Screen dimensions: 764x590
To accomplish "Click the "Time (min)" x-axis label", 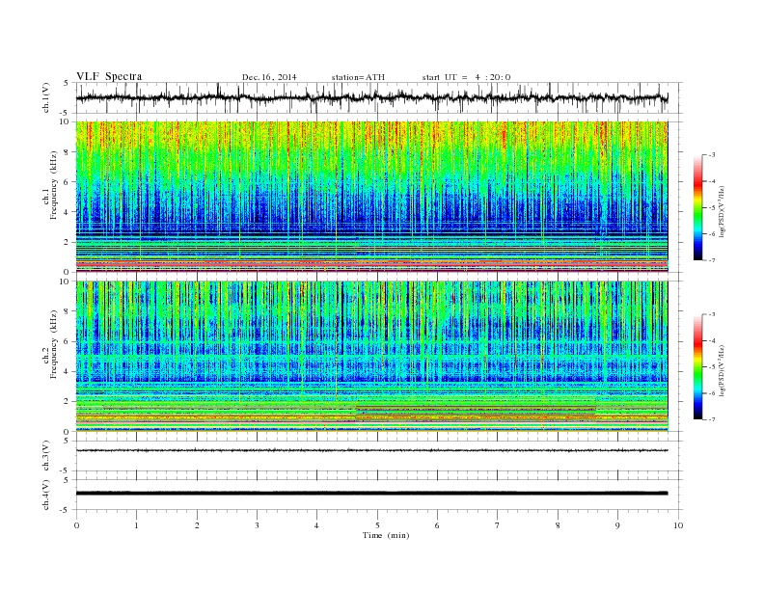I will 386,535.
